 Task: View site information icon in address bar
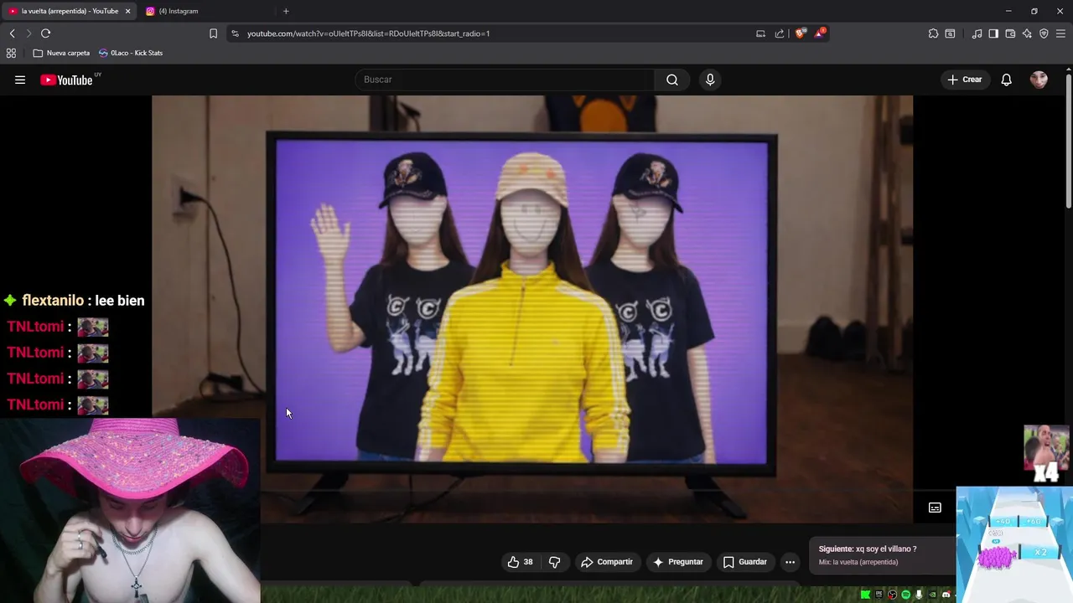tap(235, 33)
